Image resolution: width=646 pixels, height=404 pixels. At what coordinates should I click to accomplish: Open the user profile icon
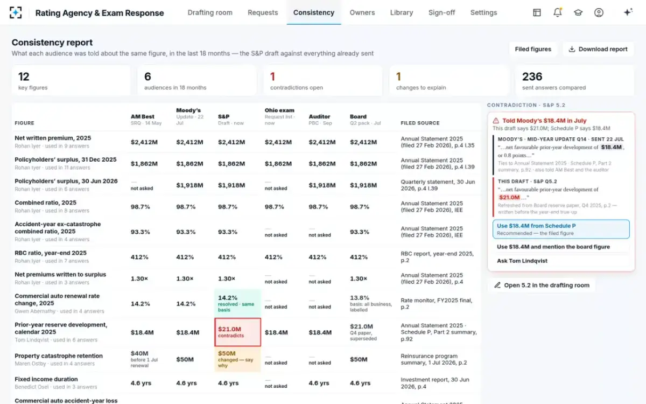coord(599,12)
